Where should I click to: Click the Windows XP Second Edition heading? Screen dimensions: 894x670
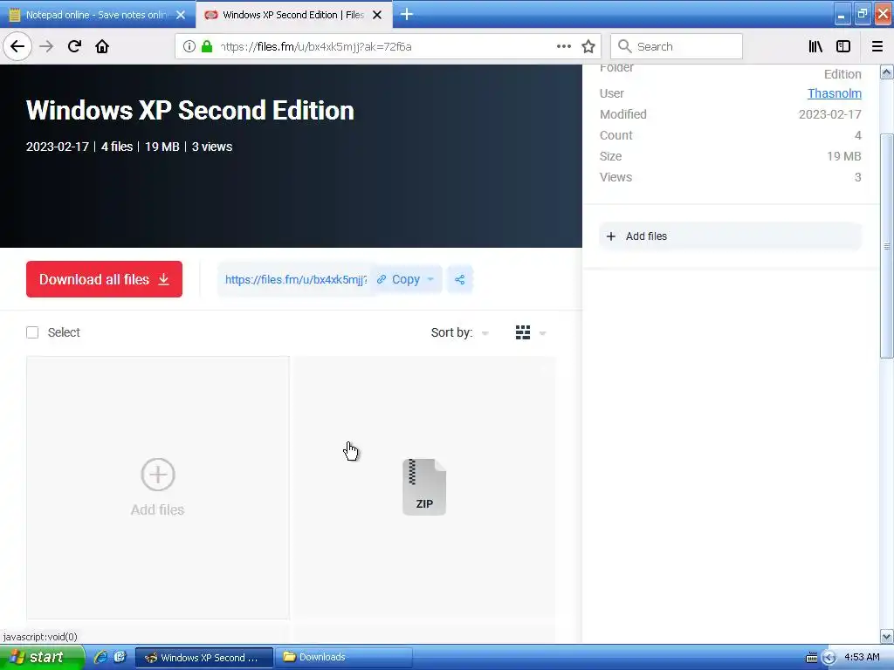click(189, 110)
